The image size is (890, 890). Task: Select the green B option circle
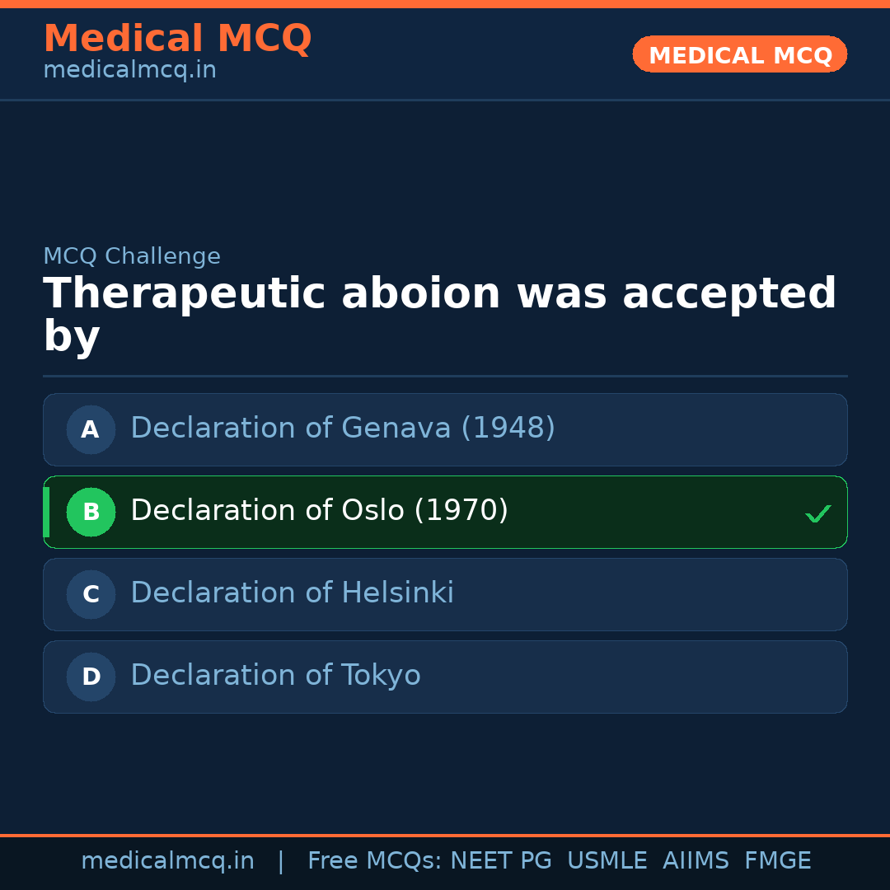pyautogui.click(x=91, y=512)
